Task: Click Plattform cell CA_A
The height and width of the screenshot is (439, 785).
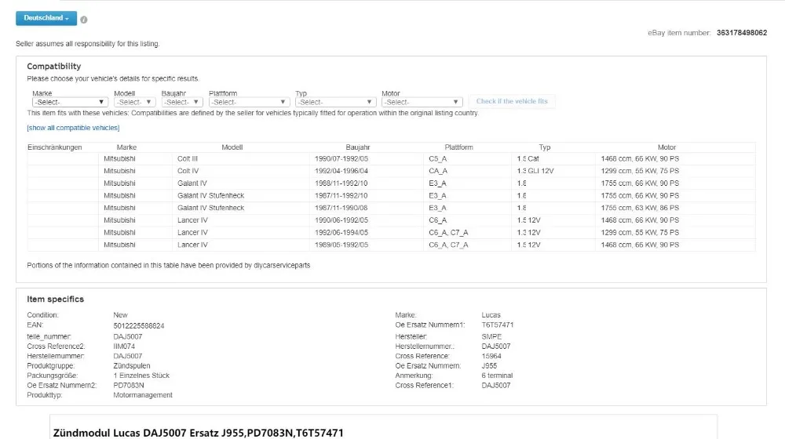Action: pyautogui.click(x=437, y=171)
